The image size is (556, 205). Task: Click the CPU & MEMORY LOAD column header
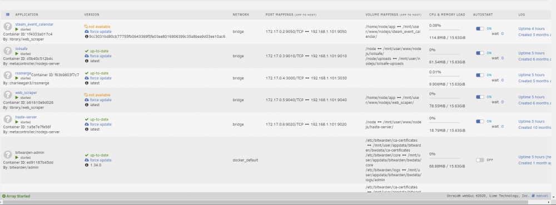point(447,14)
